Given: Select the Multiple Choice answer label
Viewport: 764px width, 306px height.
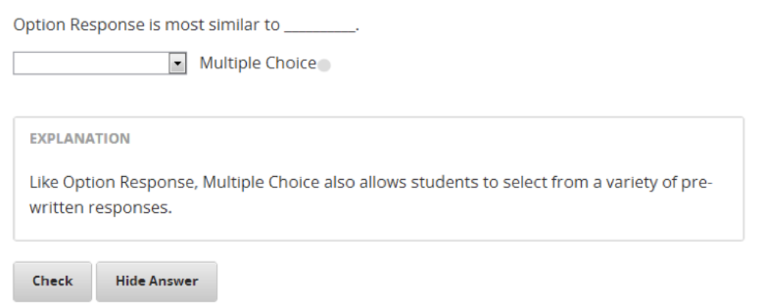Looking at the screenshot, I should click(257, 64).
